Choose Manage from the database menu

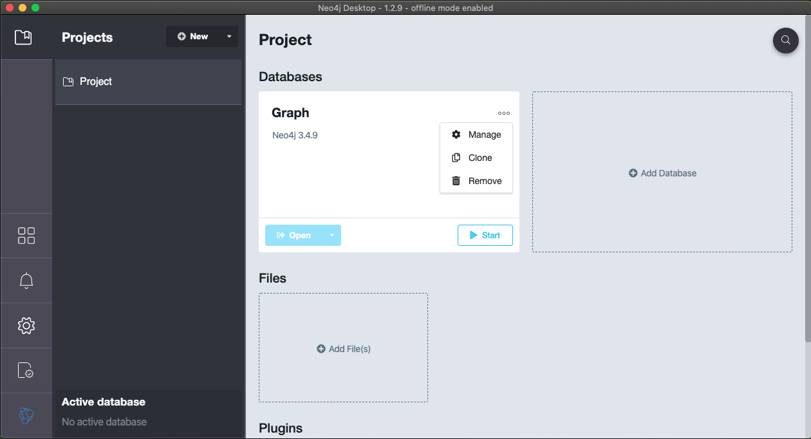(476, 135)
